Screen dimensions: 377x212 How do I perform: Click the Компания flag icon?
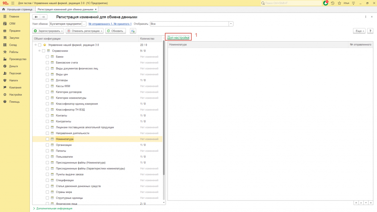(x=5, y=88)
